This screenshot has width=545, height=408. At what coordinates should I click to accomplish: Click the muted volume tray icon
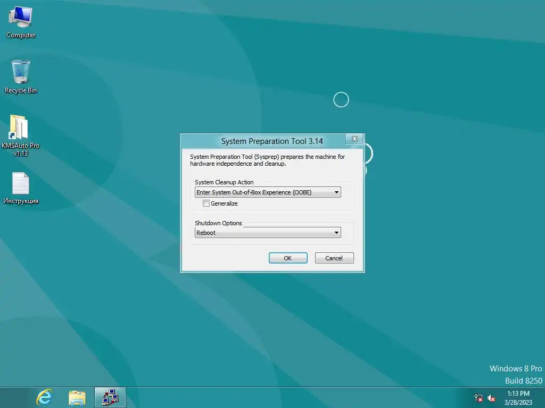pyautogui.click(x=491, y=398)
